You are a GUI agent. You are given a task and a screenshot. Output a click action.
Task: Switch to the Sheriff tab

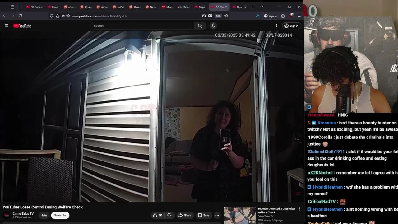[53, 7]
